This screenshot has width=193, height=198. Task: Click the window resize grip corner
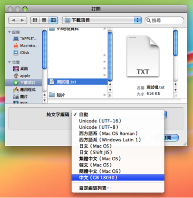[x=185, y=144]
